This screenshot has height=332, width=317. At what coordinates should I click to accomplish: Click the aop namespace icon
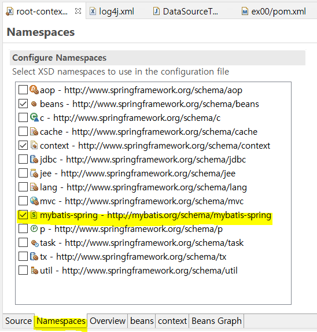34,90
